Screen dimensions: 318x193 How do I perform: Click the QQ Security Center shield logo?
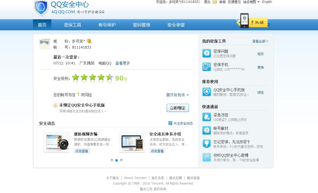point(41,8)
